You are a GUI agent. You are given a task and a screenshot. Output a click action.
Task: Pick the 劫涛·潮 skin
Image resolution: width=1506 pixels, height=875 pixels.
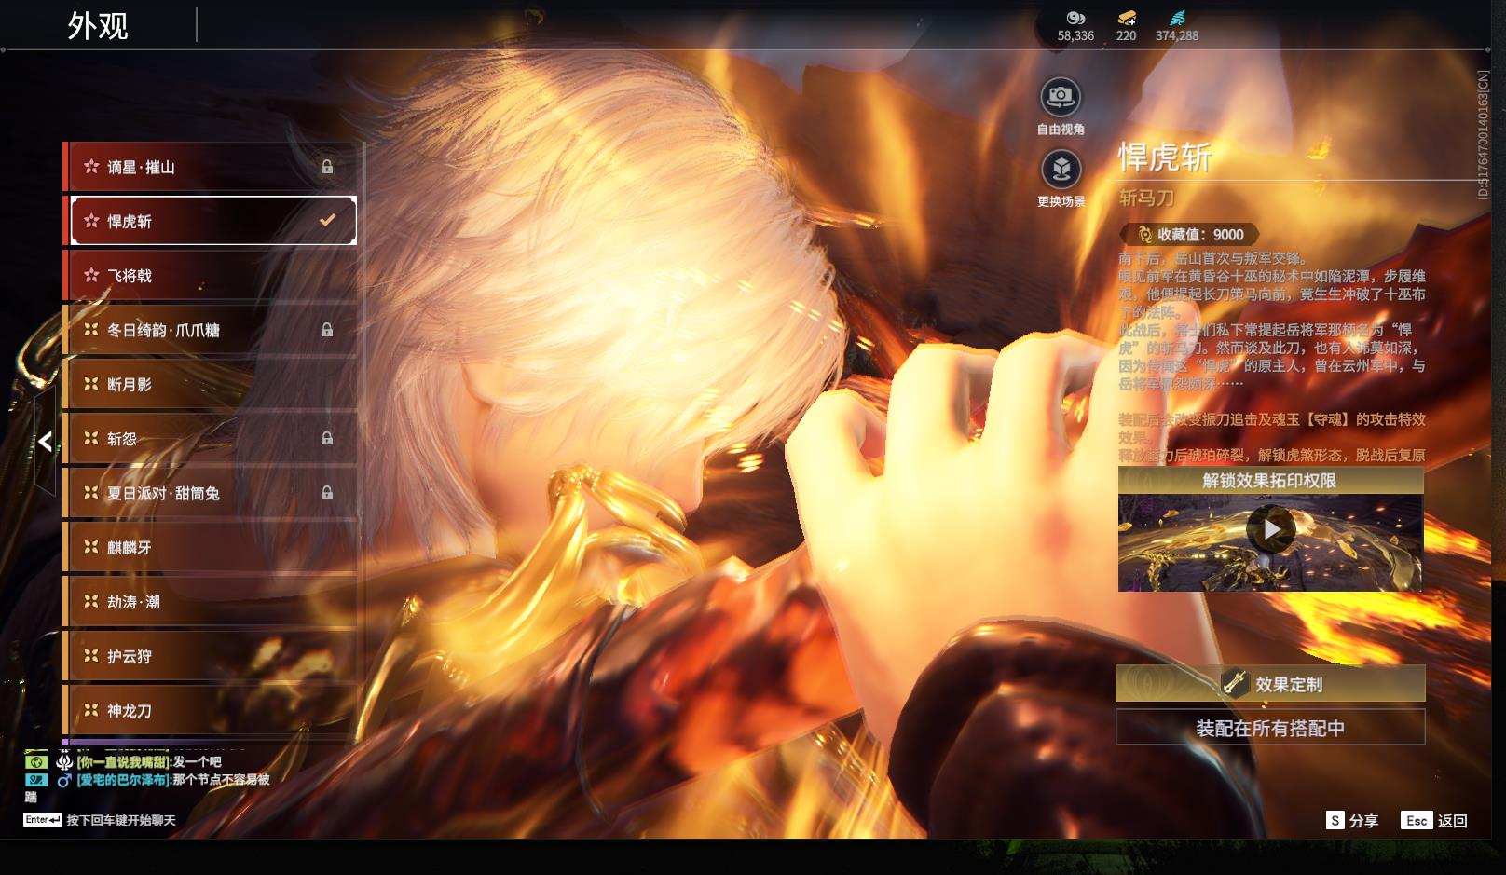(211, 602)
